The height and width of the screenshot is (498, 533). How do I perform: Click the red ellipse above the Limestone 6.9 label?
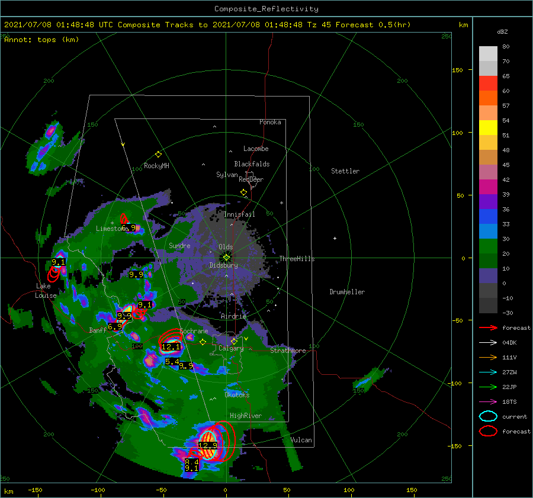(x=124, y=219)
